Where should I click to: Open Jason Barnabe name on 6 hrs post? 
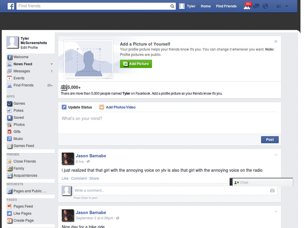[91, 156]
